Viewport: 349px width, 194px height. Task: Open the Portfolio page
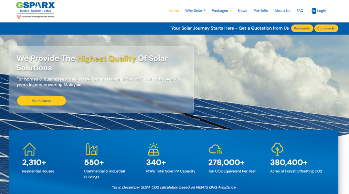(261, 11)
